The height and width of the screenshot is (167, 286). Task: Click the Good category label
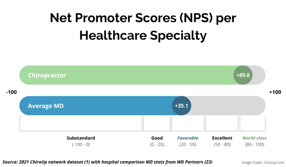(157, 138)
